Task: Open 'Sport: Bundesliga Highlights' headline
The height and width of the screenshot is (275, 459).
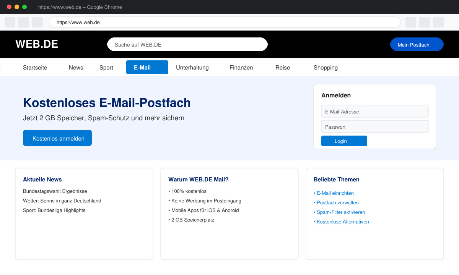Action: [54, 210]
